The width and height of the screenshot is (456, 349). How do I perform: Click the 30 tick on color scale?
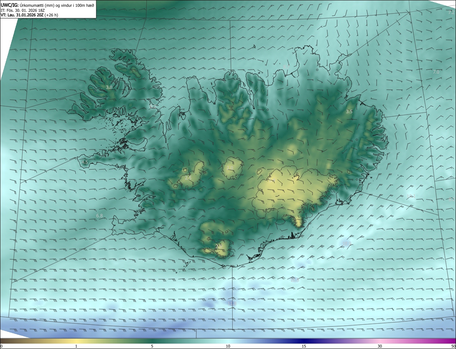[380, 346]
